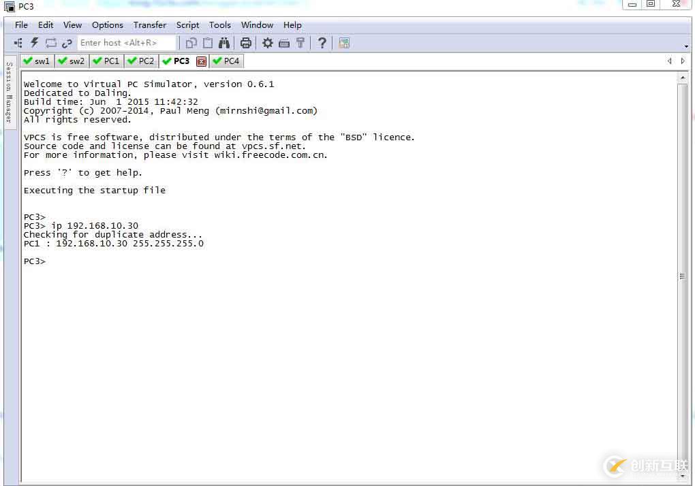Open the Transfer menu
The height and width of the screenshot is (486, 695).
point(150,25)
